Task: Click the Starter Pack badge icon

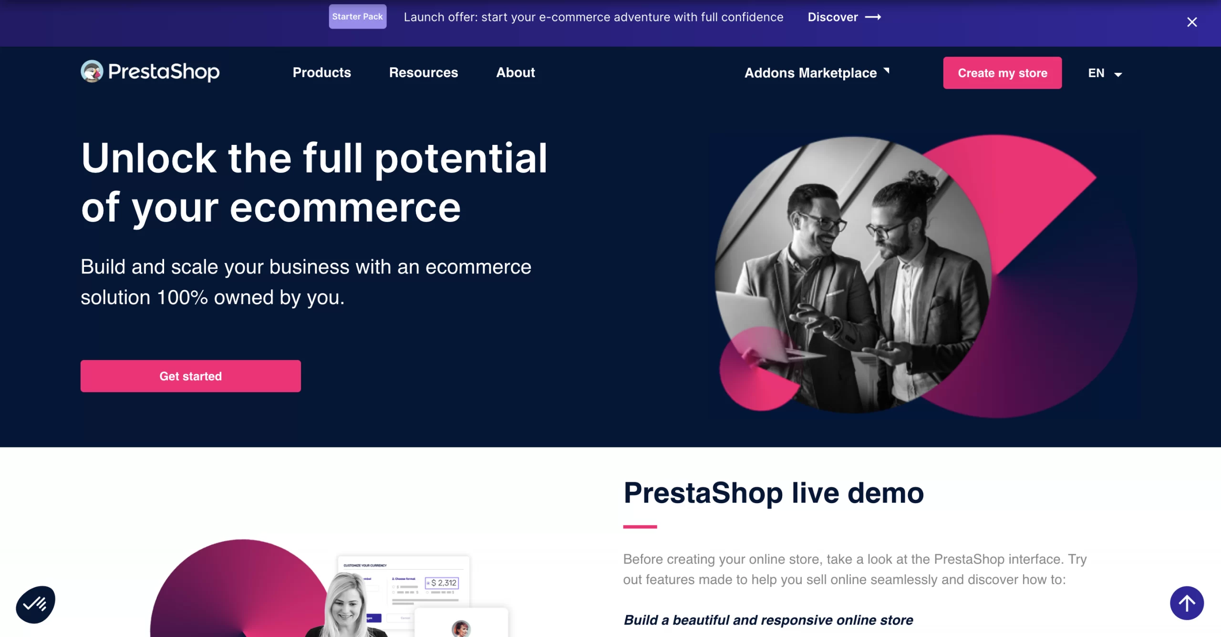Action: point(357,17)
